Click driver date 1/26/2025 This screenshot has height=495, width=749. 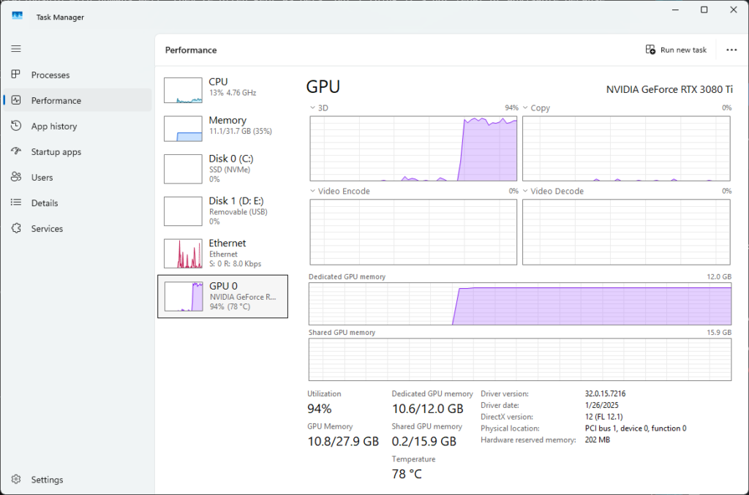[601, 405]
